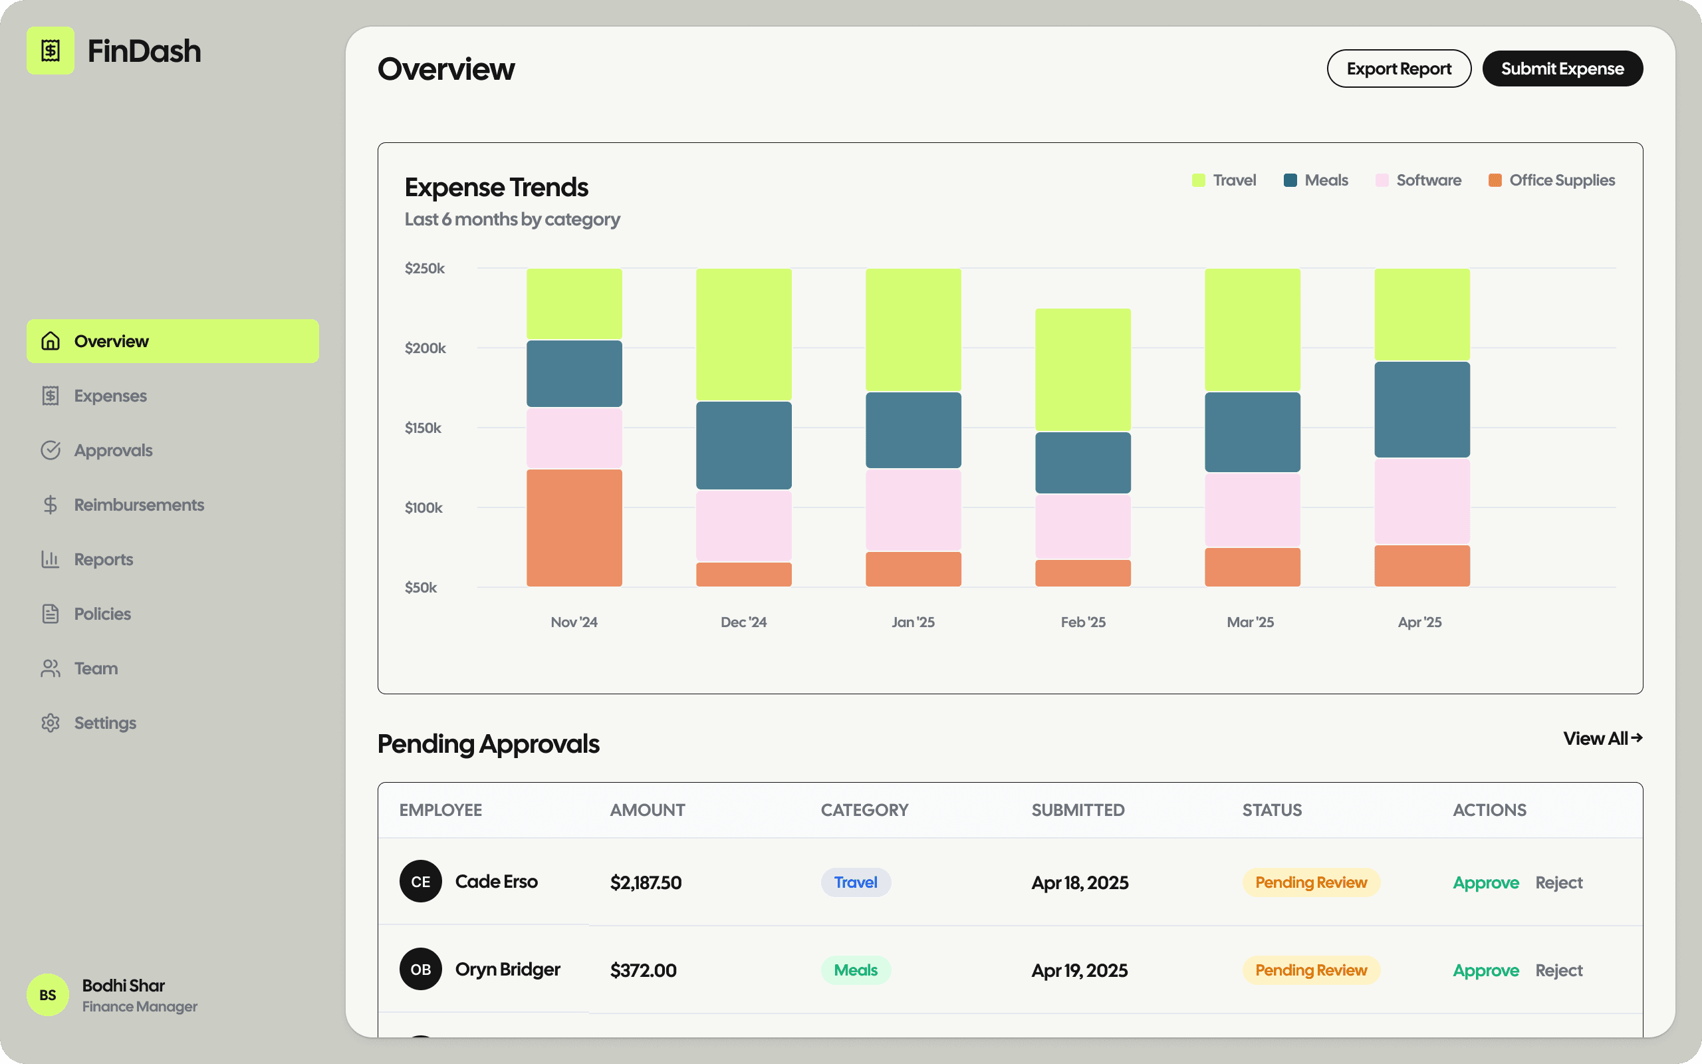The height and width of the screenshot is (1064, 1702).
Task: Click the Cade Erso employee name
Action: point(496,882)
